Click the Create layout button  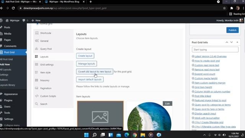tap(85, 56)
